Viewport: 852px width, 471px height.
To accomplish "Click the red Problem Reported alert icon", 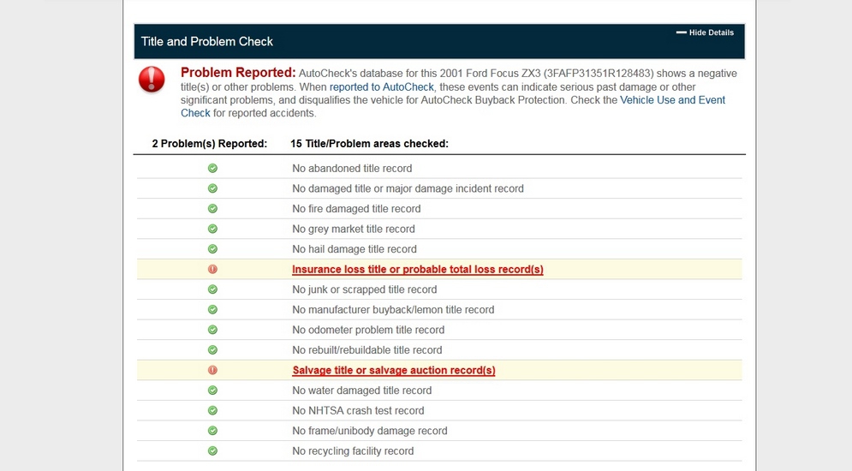I will pos(152,80).
